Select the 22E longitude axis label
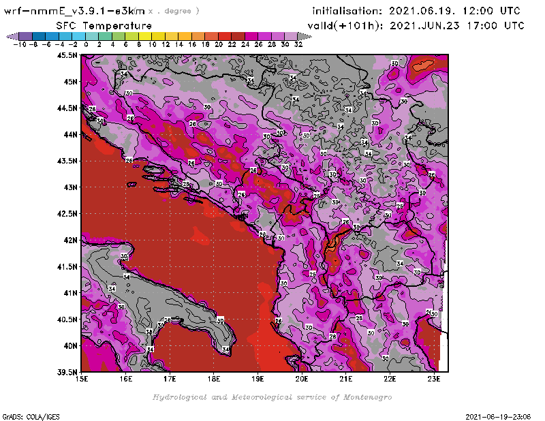545x421 pixels. [390, 379]
